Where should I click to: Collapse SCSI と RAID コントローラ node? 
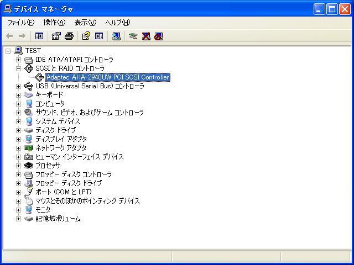point(18,68)
